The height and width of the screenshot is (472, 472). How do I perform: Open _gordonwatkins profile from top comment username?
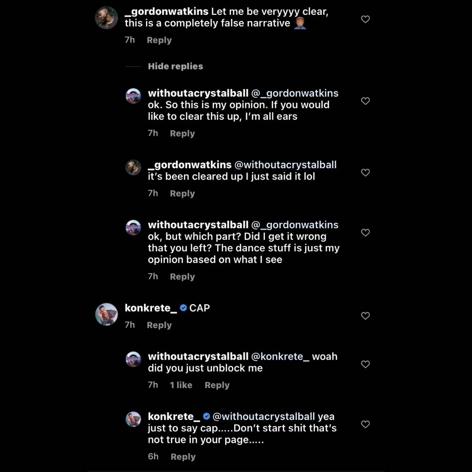tap(167, 12)
